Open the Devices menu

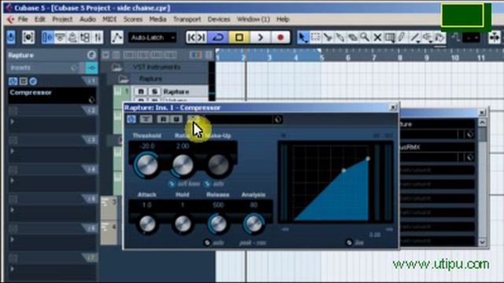click(219, 20)
